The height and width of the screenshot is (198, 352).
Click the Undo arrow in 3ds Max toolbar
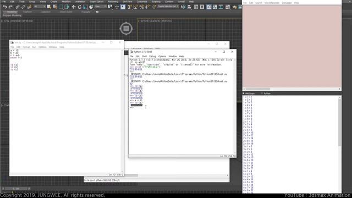click(x=4, y=7)
